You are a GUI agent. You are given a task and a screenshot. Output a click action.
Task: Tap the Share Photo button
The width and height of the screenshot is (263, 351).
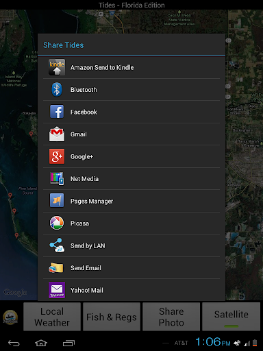171,317
